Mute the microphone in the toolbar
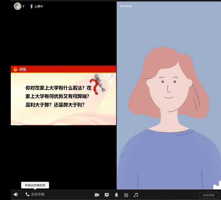This screenshot has width=221, height=200. coord(116,195)
